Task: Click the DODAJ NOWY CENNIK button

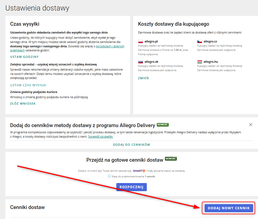Action: (x=229, y=208)
